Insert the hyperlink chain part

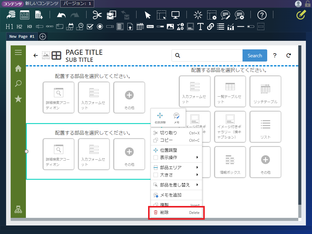point(211,27)
